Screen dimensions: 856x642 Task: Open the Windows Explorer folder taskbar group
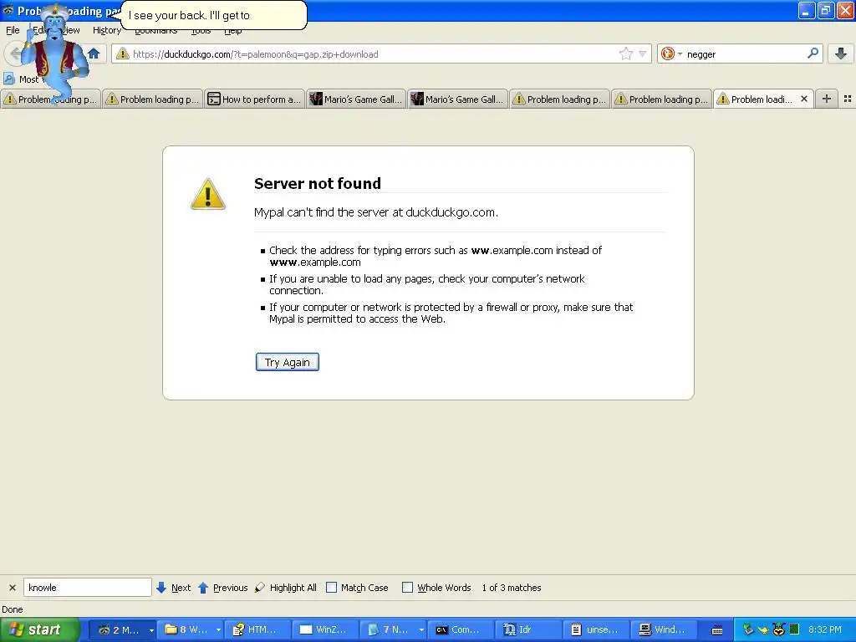[x=187, y=629]
